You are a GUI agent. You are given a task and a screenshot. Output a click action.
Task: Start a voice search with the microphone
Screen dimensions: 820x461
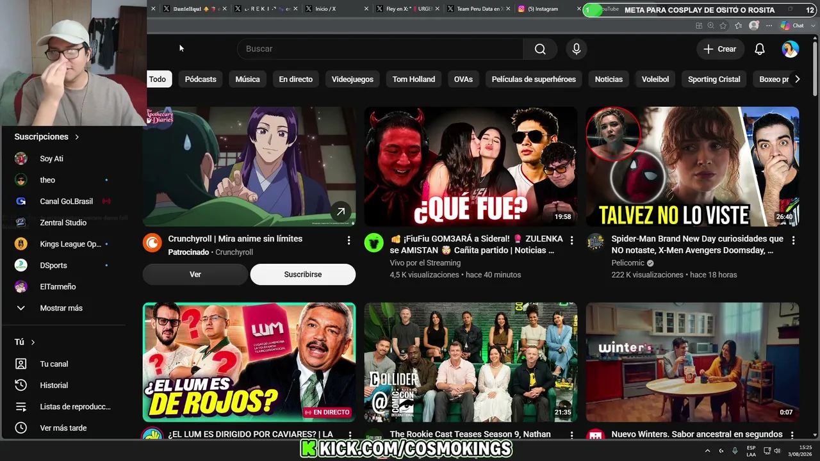577,49
